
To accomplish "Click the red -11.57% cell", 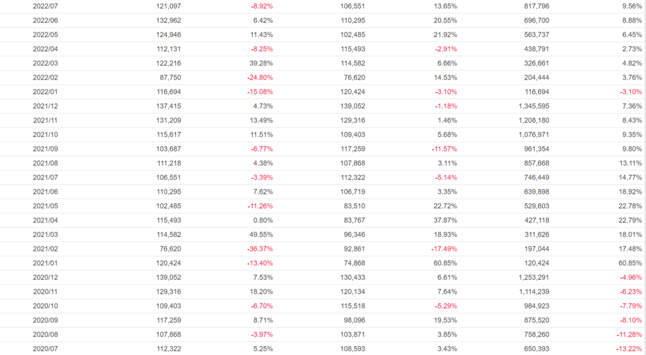I will pyautogui.click(x=443, y=148).
